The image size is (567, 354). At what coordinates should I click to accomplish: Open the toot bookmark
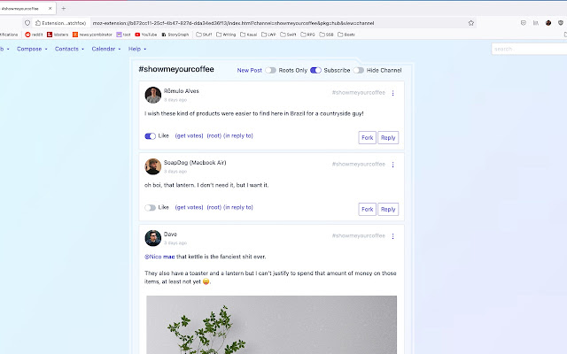pos(123,35)
